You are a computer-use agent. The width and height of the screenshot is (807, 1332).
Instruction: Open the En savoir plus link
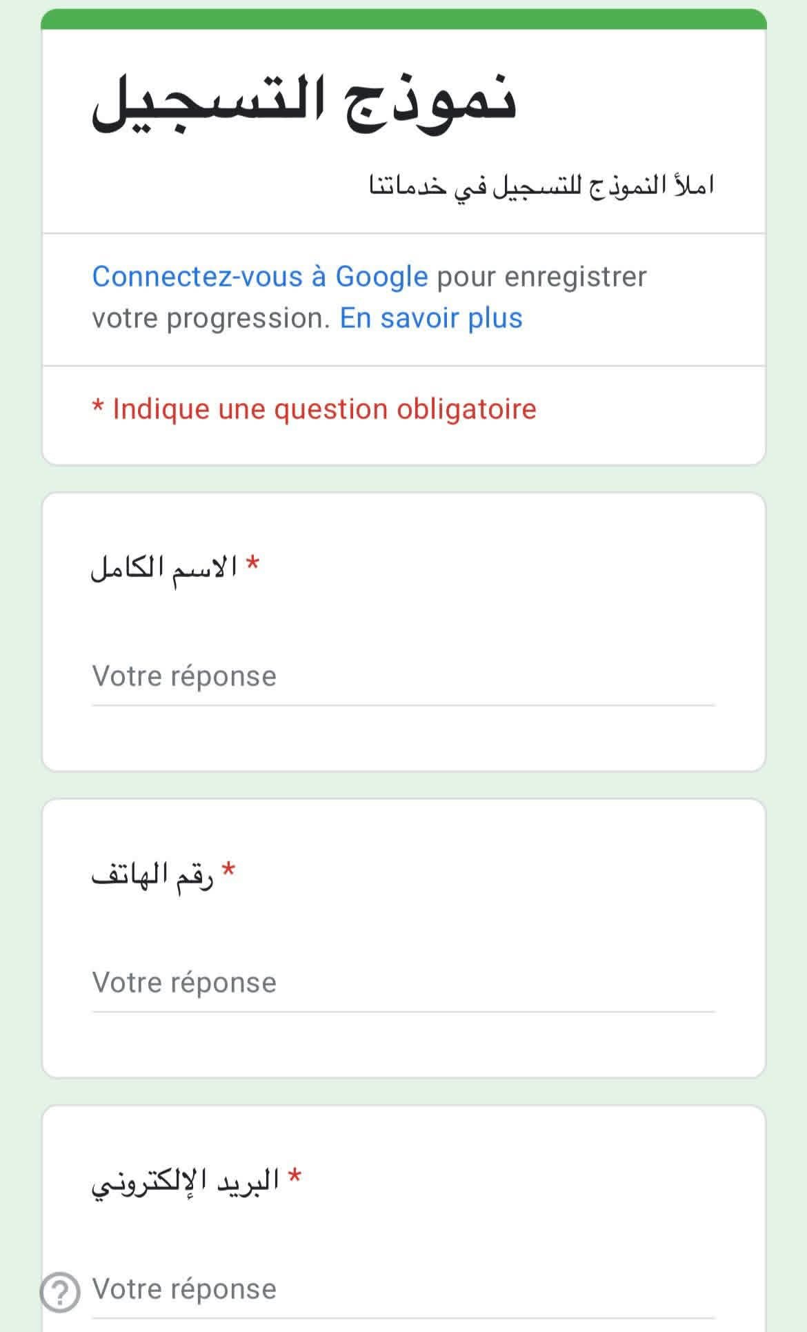[431, 318]
